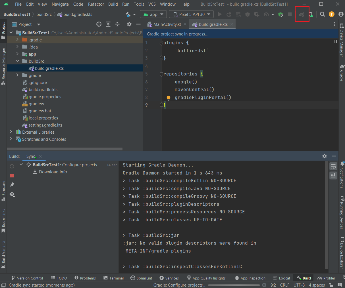Open the Pixel 5 API 30 device dropdown

coord(191,14)
